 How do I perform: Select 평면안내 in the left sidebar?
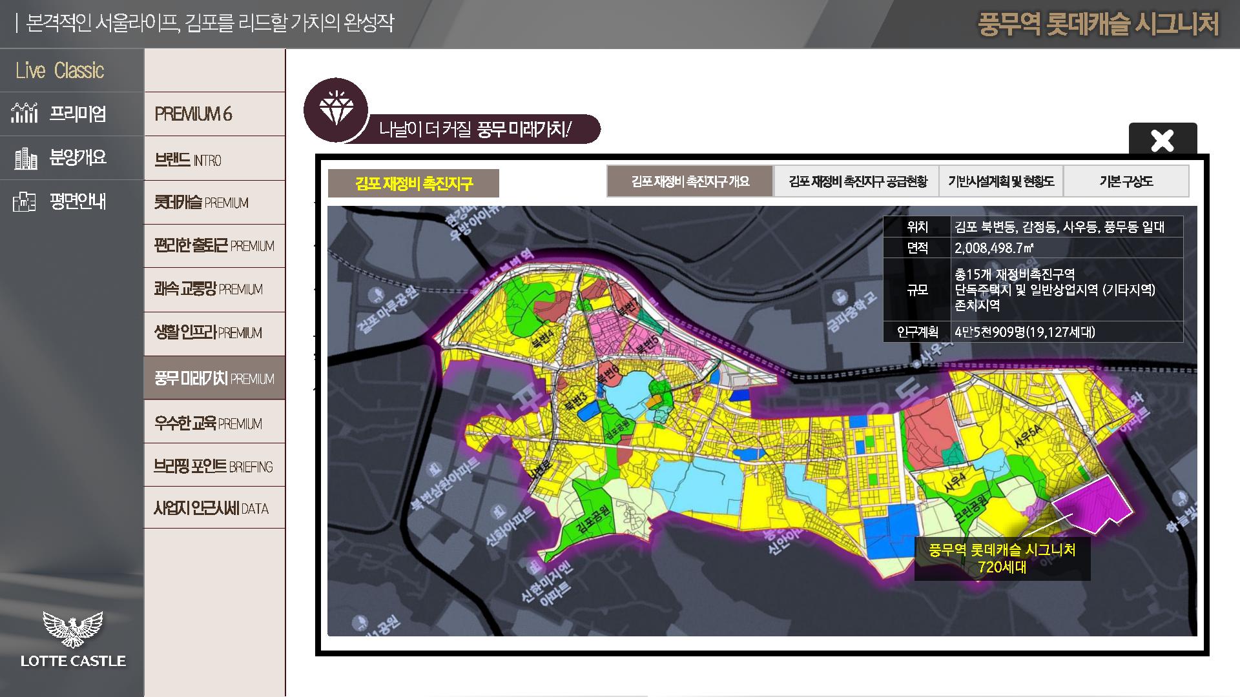72,202
